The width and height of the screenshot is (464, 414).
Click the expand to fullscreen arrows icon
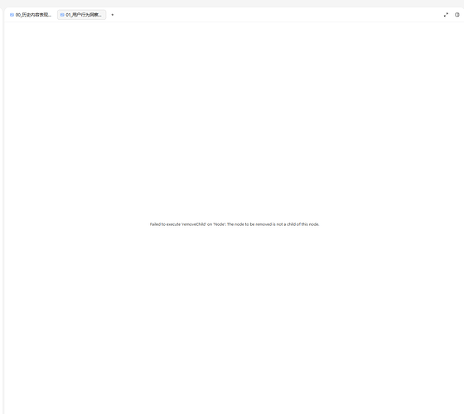[446, 15]
